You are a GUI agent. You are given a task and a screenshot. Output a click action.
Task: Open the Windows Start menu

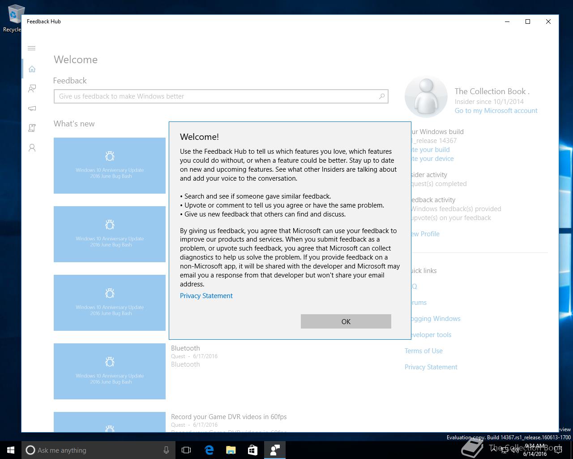[11, 450]
